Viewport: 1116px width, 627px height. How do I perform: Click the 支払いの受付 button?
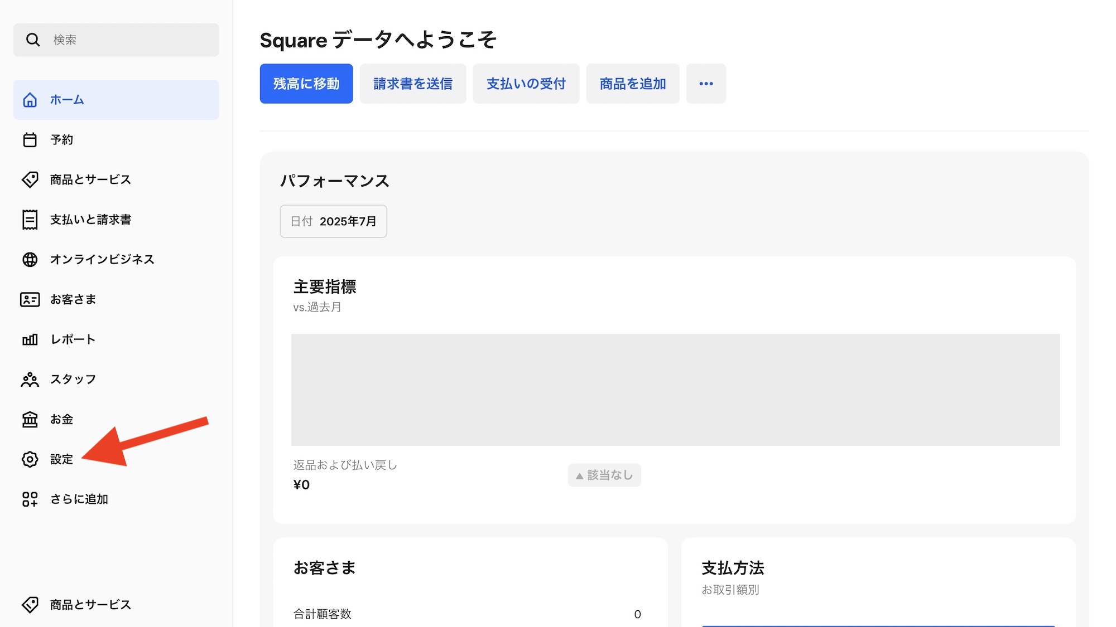click(x=526, y=84)
